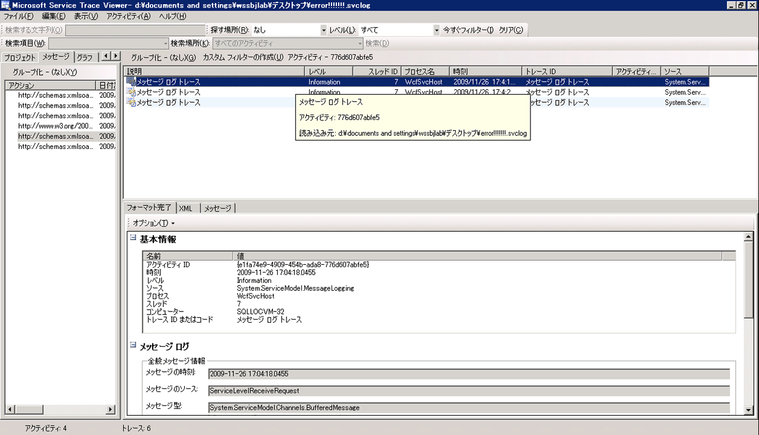Click the 名前 header in 基本情報 table
Screen dimensions: 759x435
188,256
